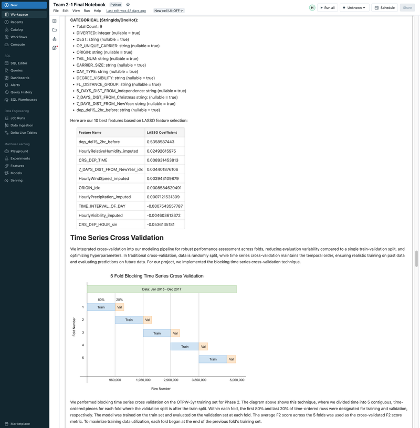Image resolution: width=420 pixels, height=428 pixels.
Task: Open the SQL Editor from the sidebar
Action: tap(20, 62)
